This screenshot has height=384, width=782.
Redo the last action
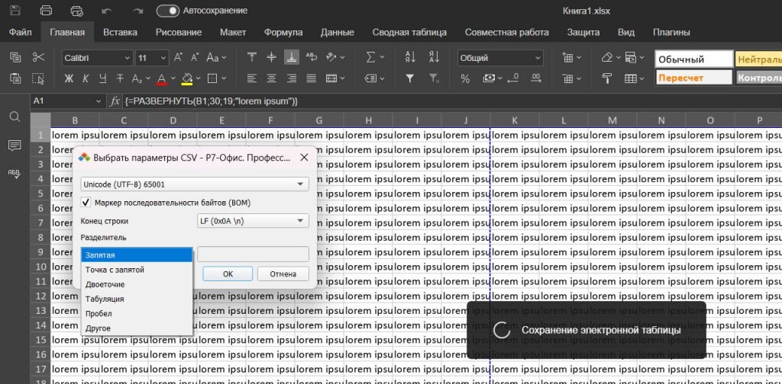tap(137, 11)
